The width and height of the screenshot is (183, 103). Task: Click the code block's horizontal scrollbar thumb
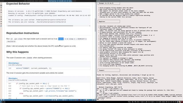(40, 26)
